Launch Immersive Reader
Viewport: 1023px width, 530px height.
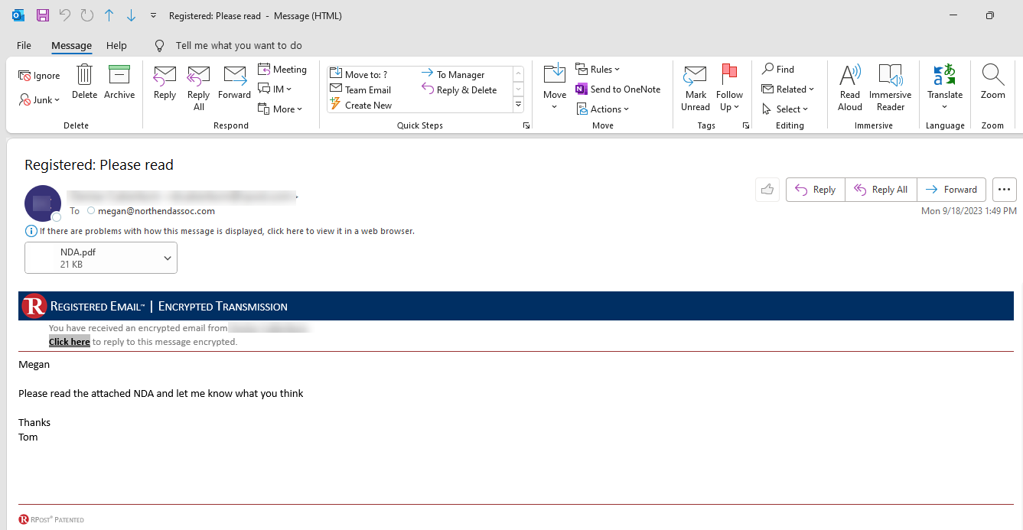(890, 87)
